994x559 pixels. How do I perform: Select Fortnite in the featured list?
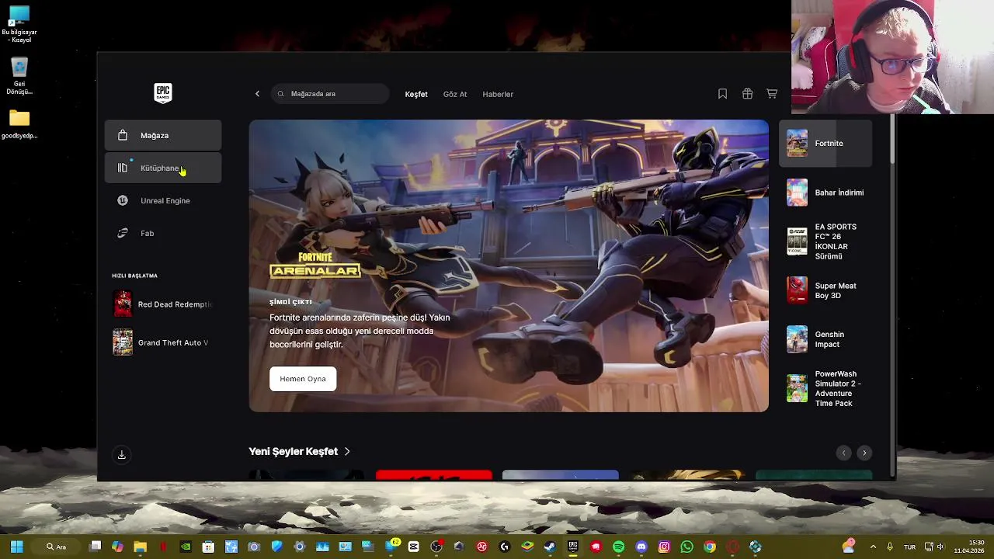[825, 144]
